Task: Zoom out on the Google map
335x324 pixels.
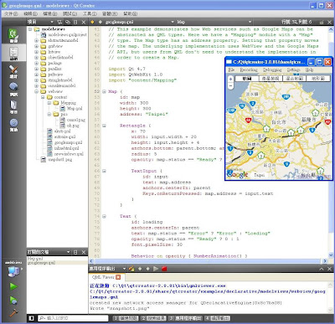Action: coord(230,86)
